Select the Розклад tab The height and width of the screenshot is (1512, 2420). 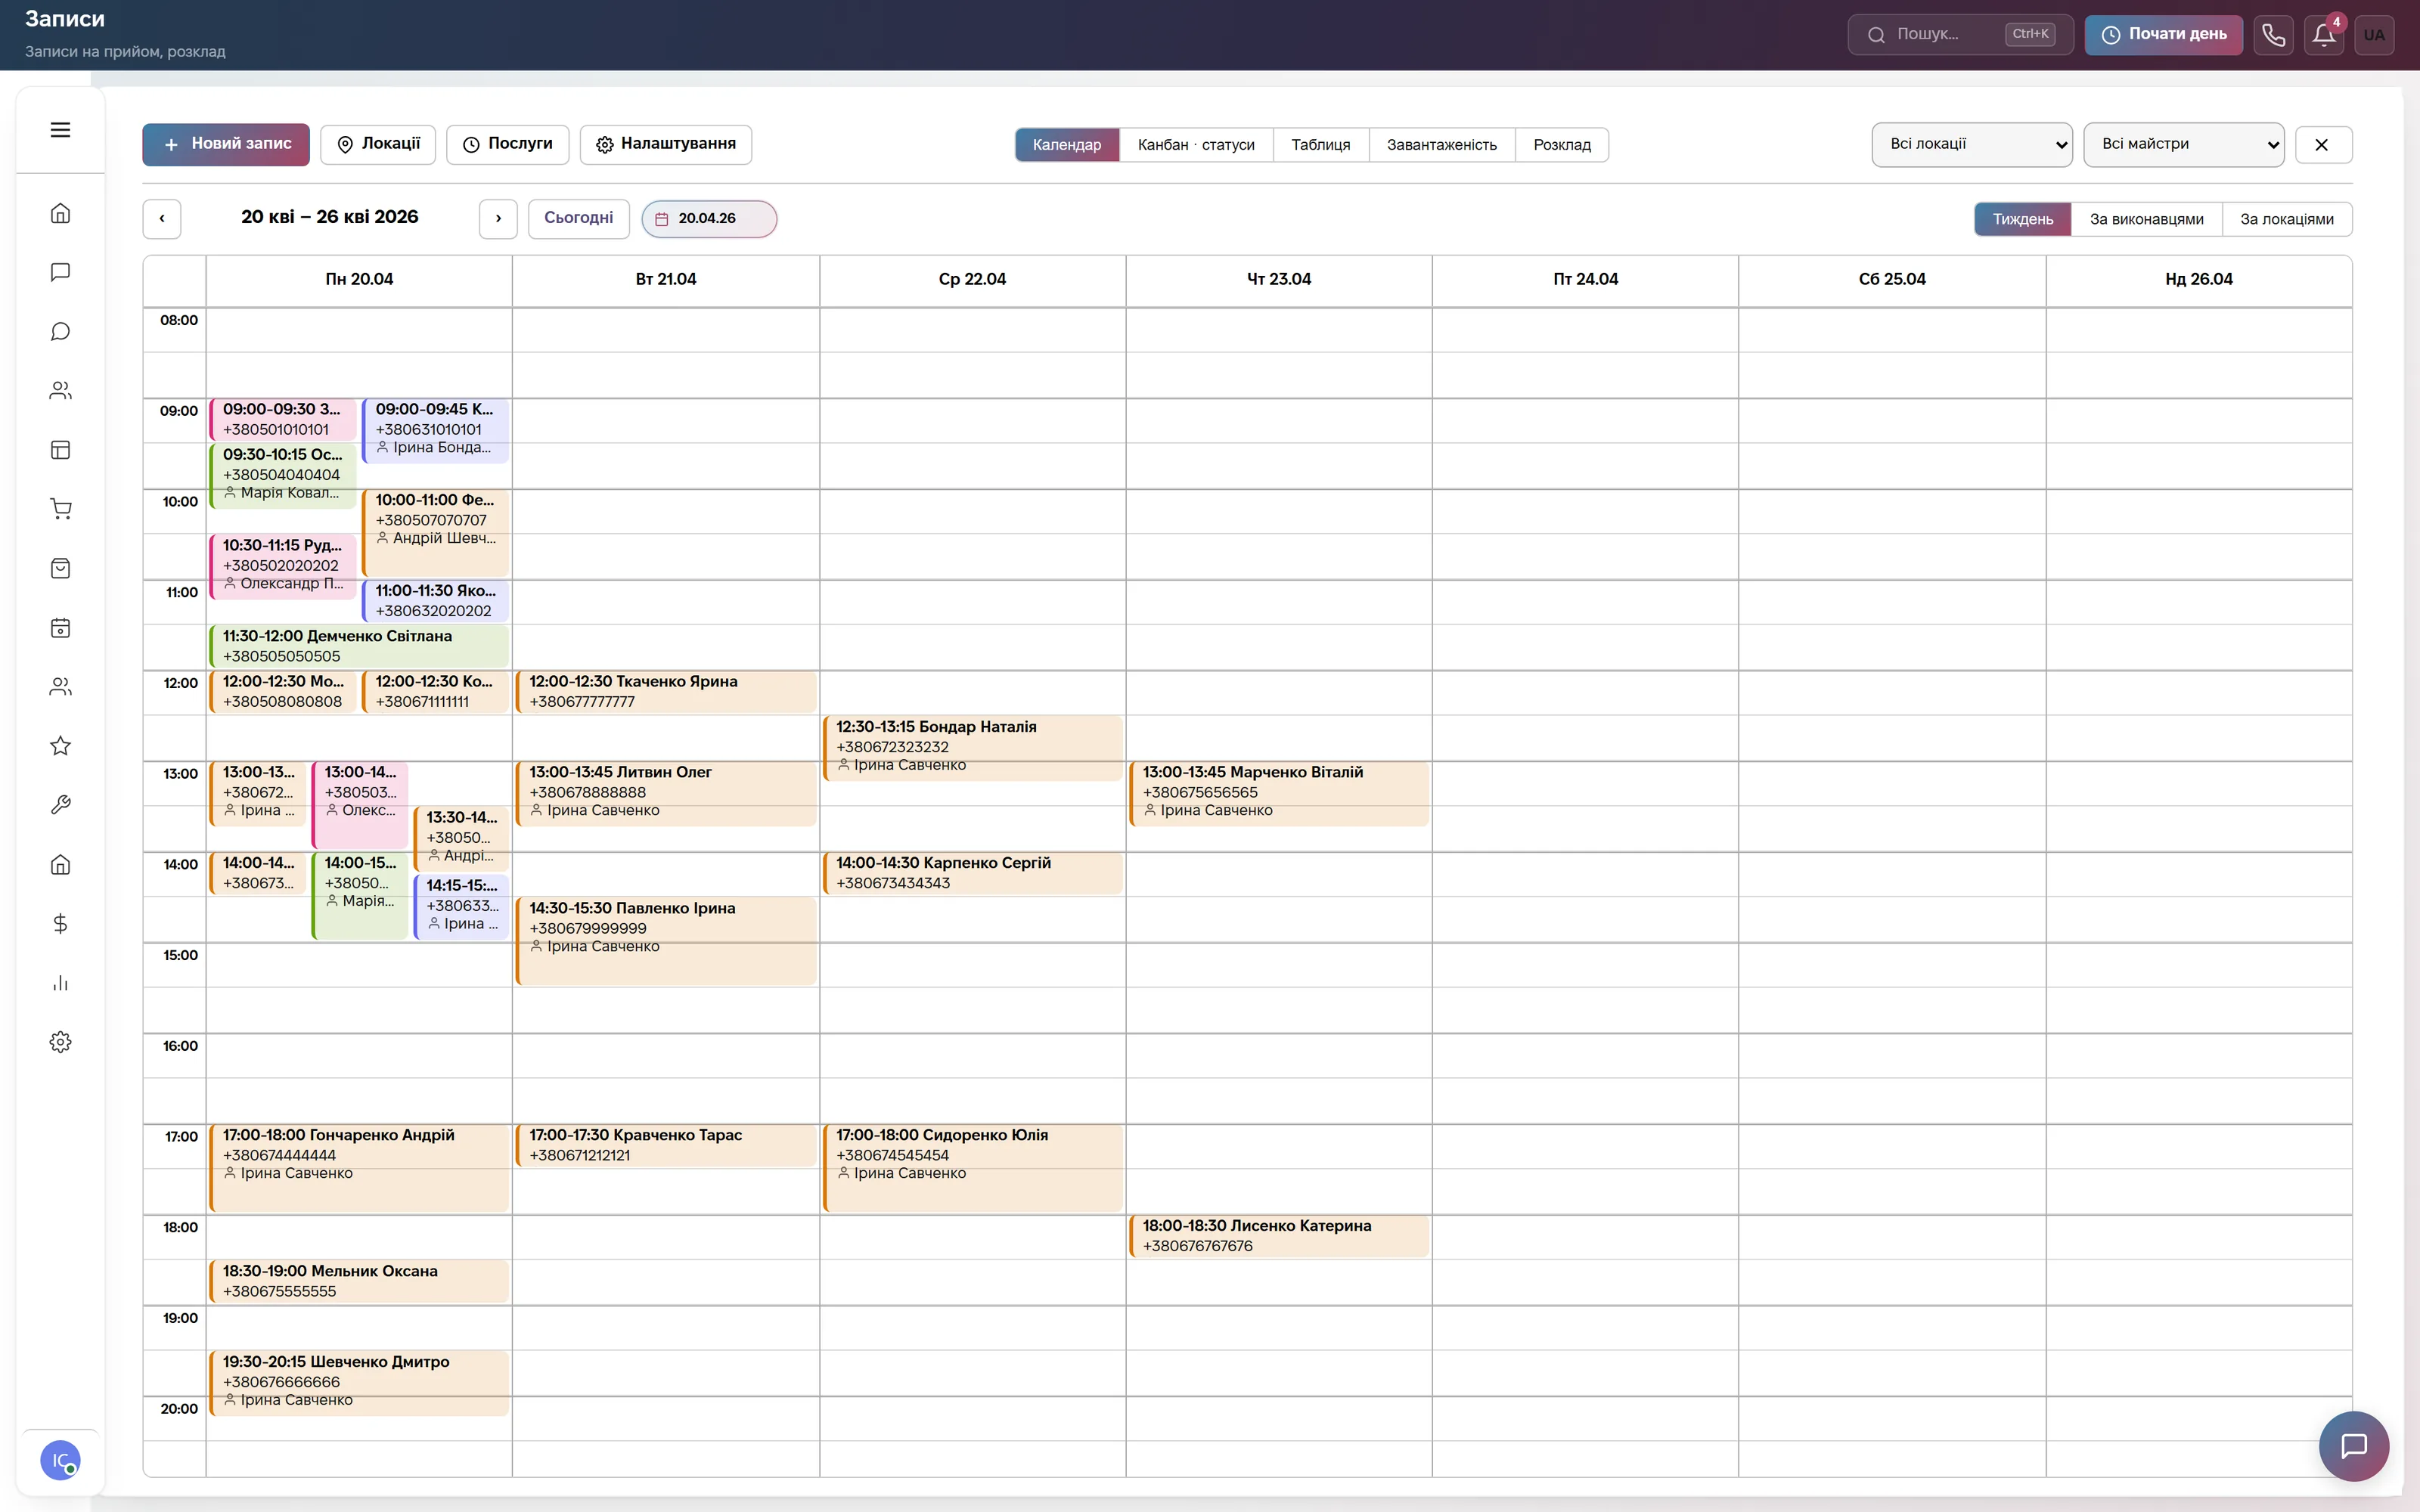1561,145
